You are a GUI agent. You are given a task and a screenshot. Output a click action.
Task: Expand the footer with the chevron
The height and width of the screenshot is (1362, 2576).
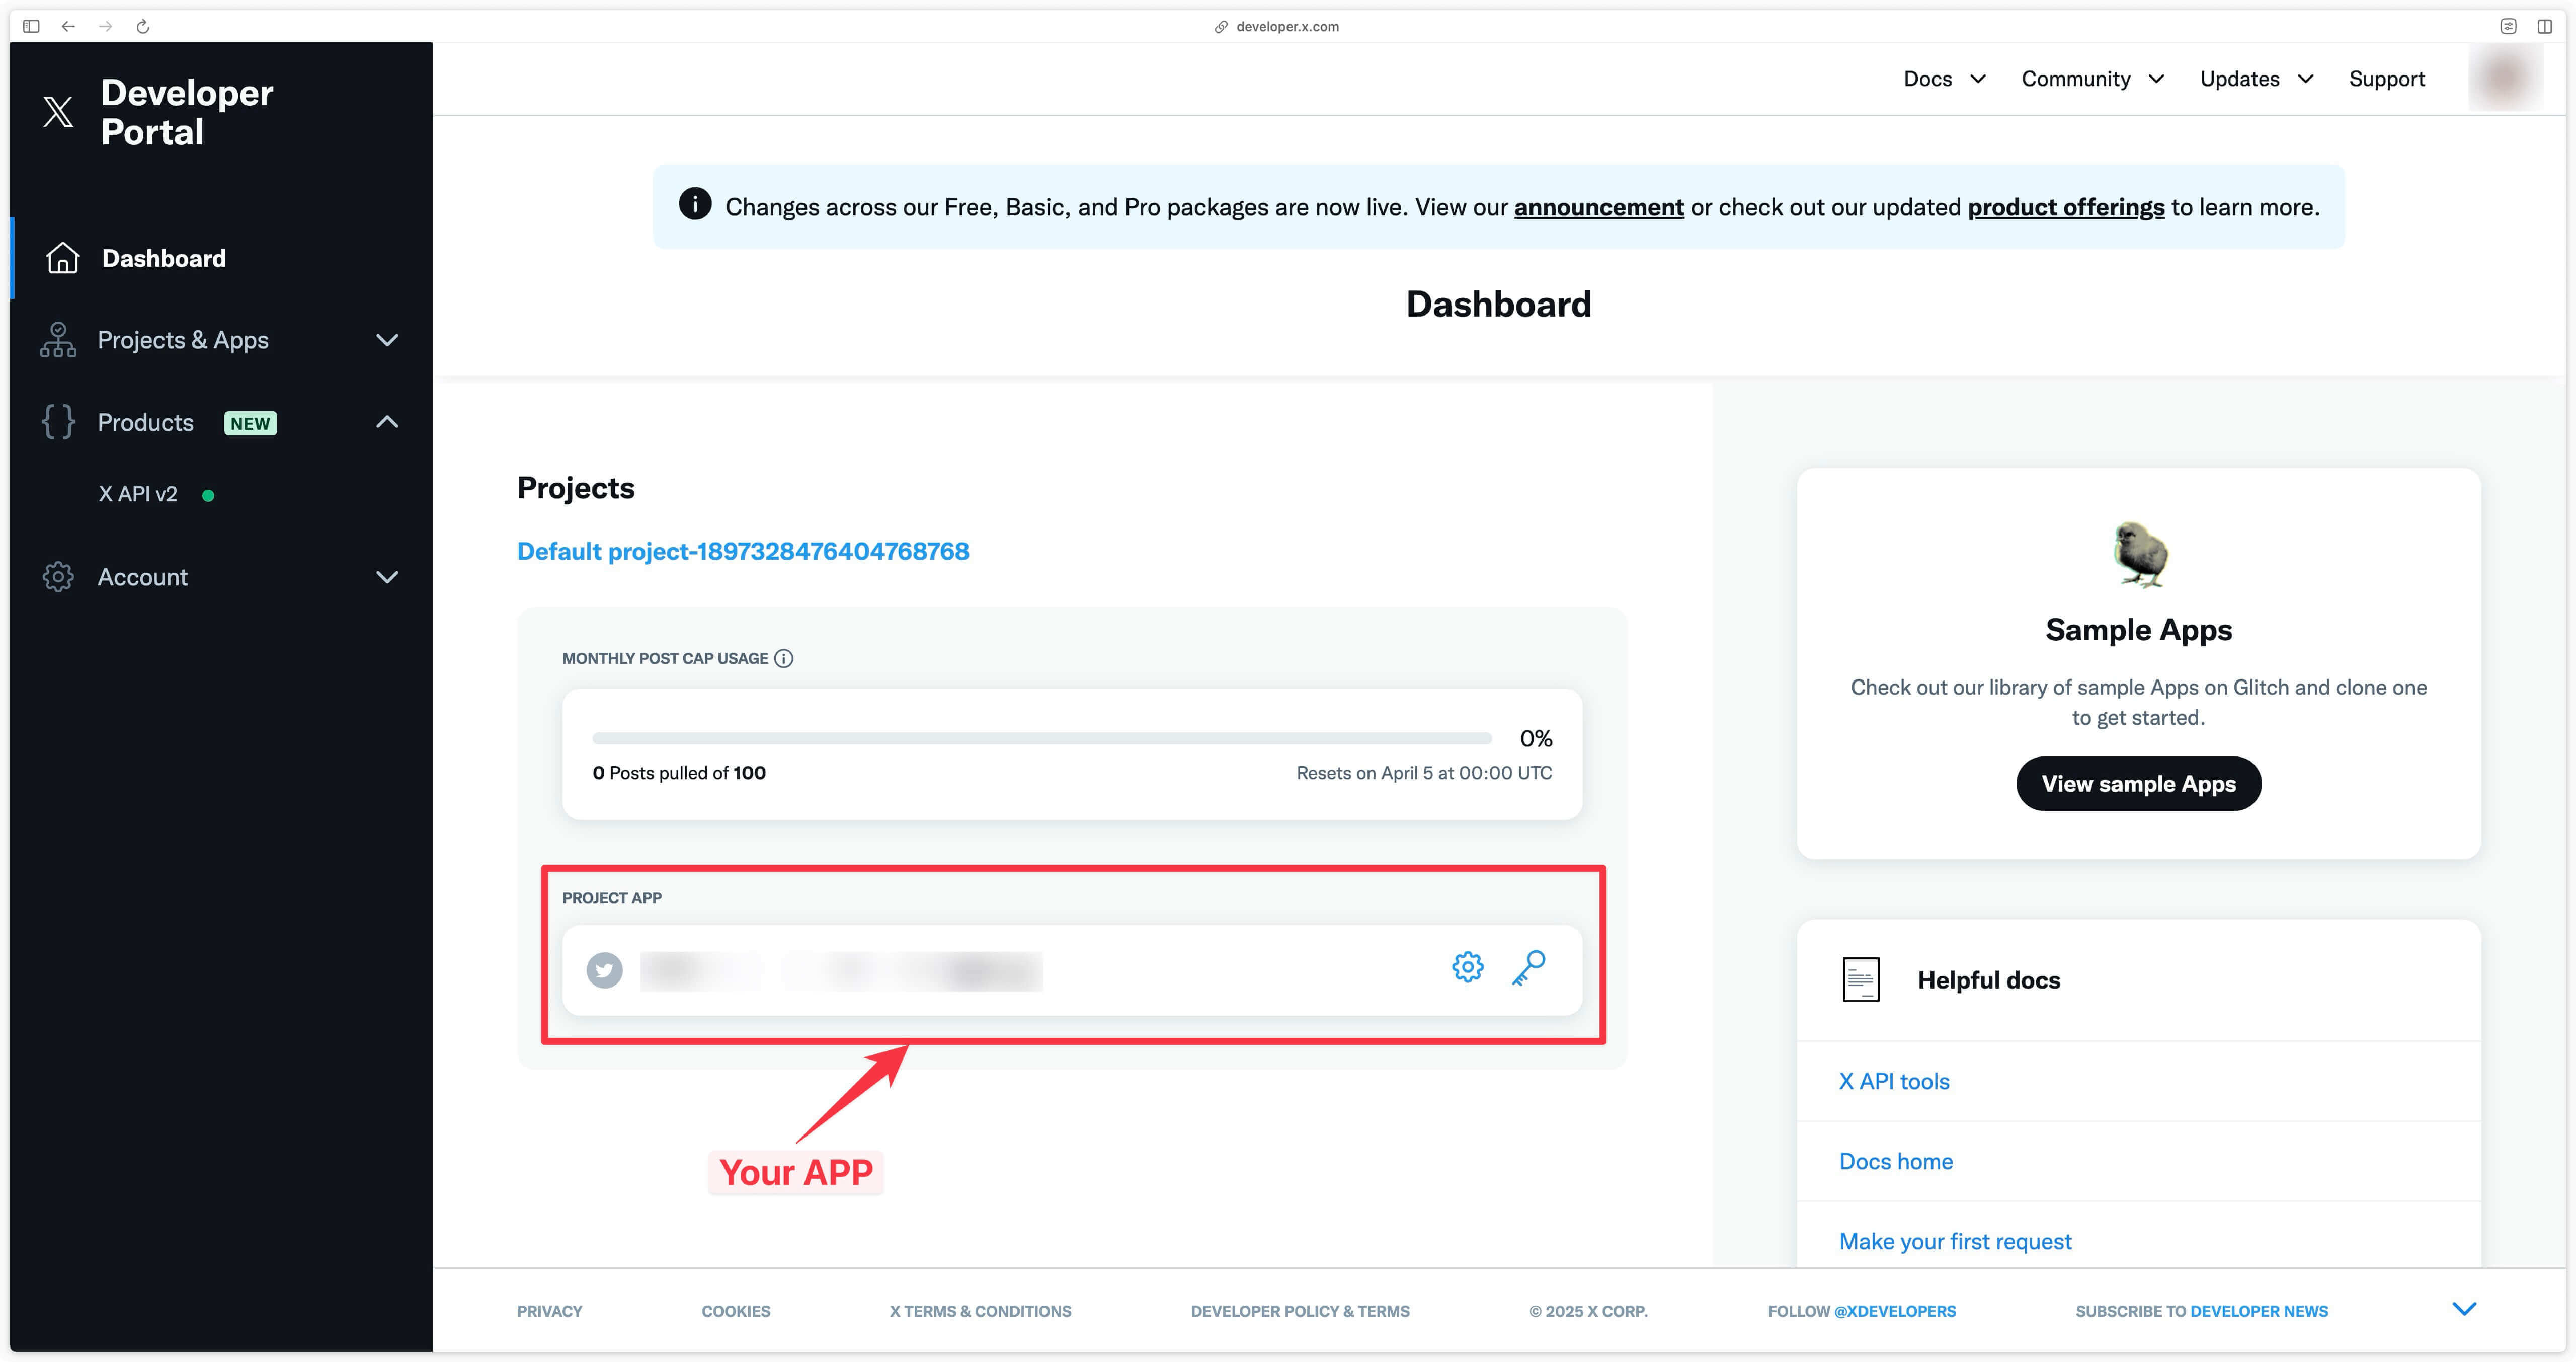coord(2464,1309)
